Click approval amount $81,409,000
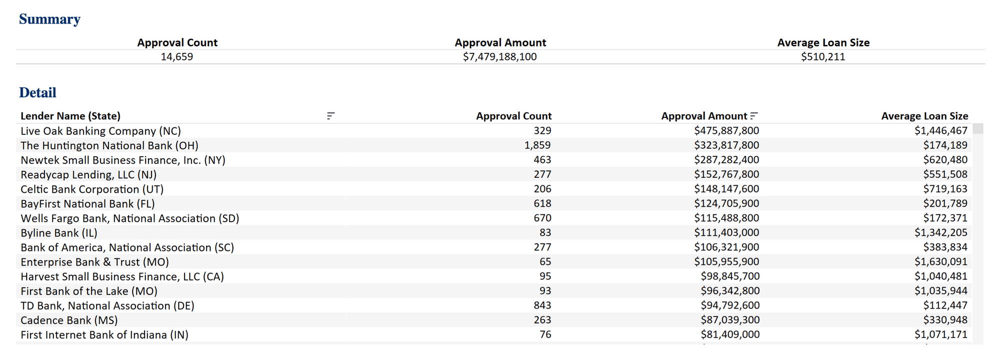 click(730, 335)
